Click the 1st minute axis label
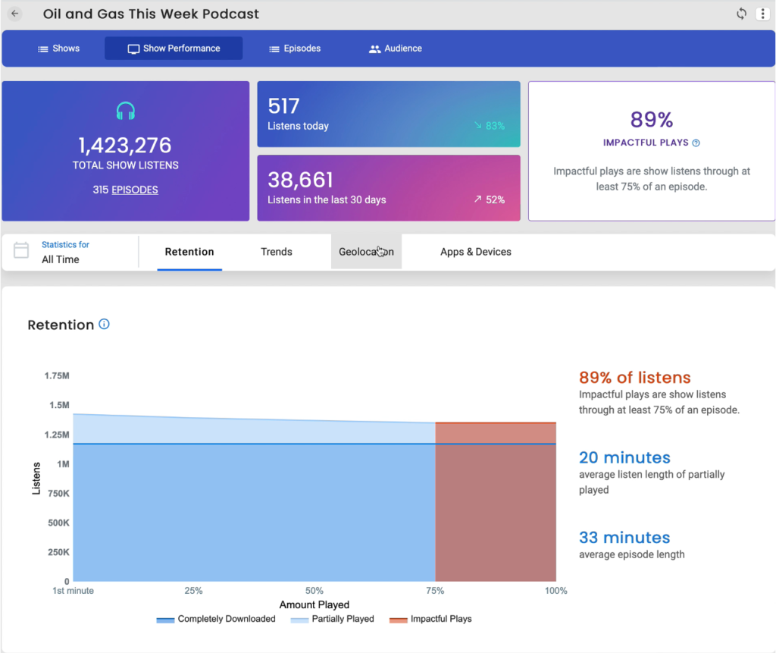 click(x=74, y=591)
